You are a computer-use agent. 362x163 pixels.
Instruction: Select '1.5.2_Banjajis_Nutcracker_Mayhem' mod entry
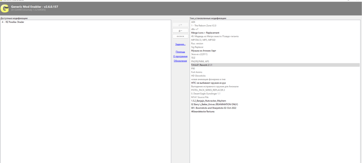(x=209, y=101)
